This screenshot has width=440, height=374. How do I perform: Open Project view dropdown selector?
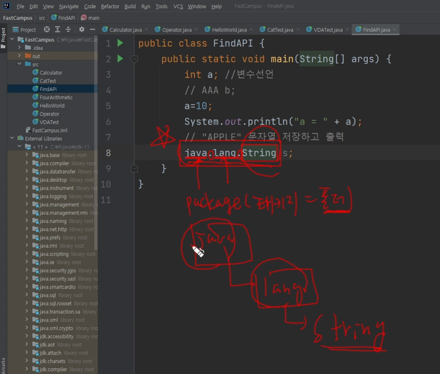pos(24,29)
